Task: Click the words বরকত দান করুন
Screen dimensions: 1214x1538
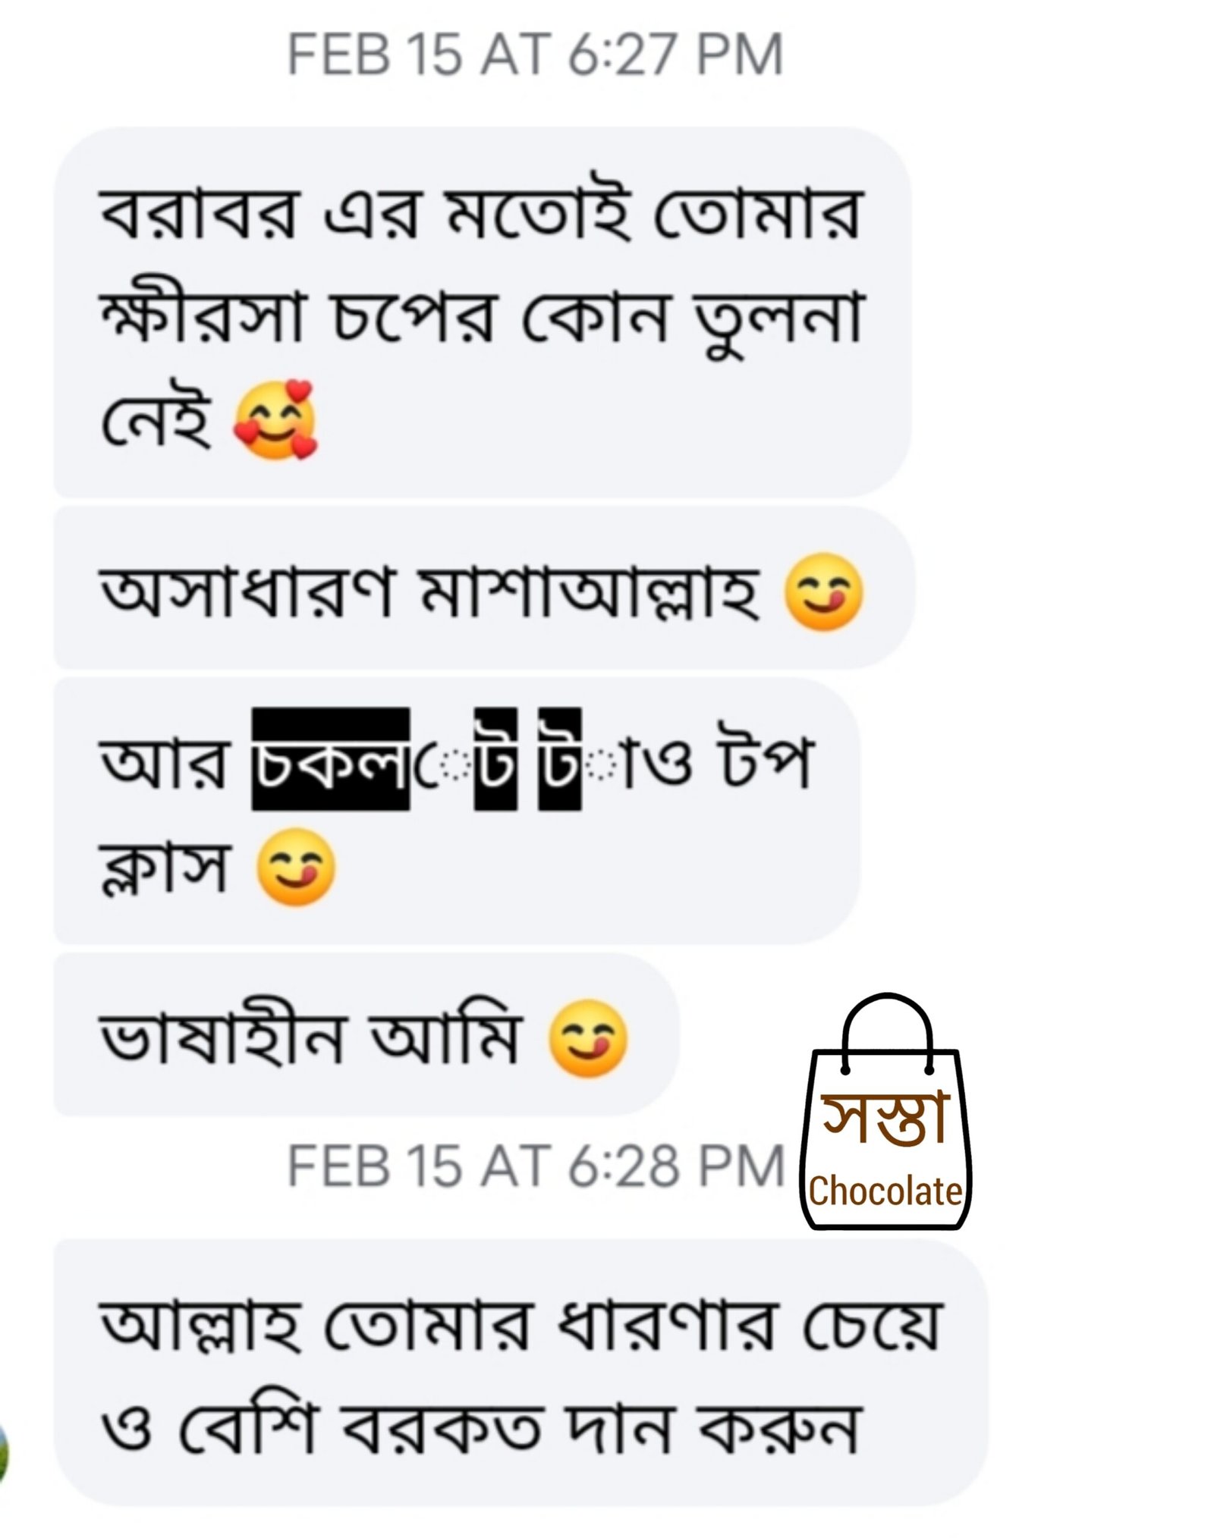Action: click(x=599, y=1428)
